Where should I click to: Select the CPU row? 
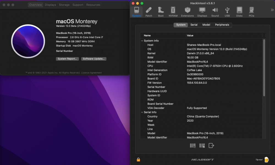point(201,66)
